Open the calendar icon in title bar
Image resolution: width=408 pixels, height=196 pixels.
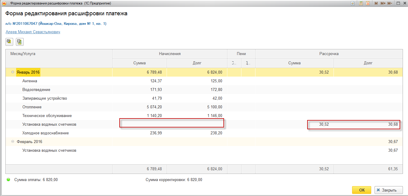(368, 3)
